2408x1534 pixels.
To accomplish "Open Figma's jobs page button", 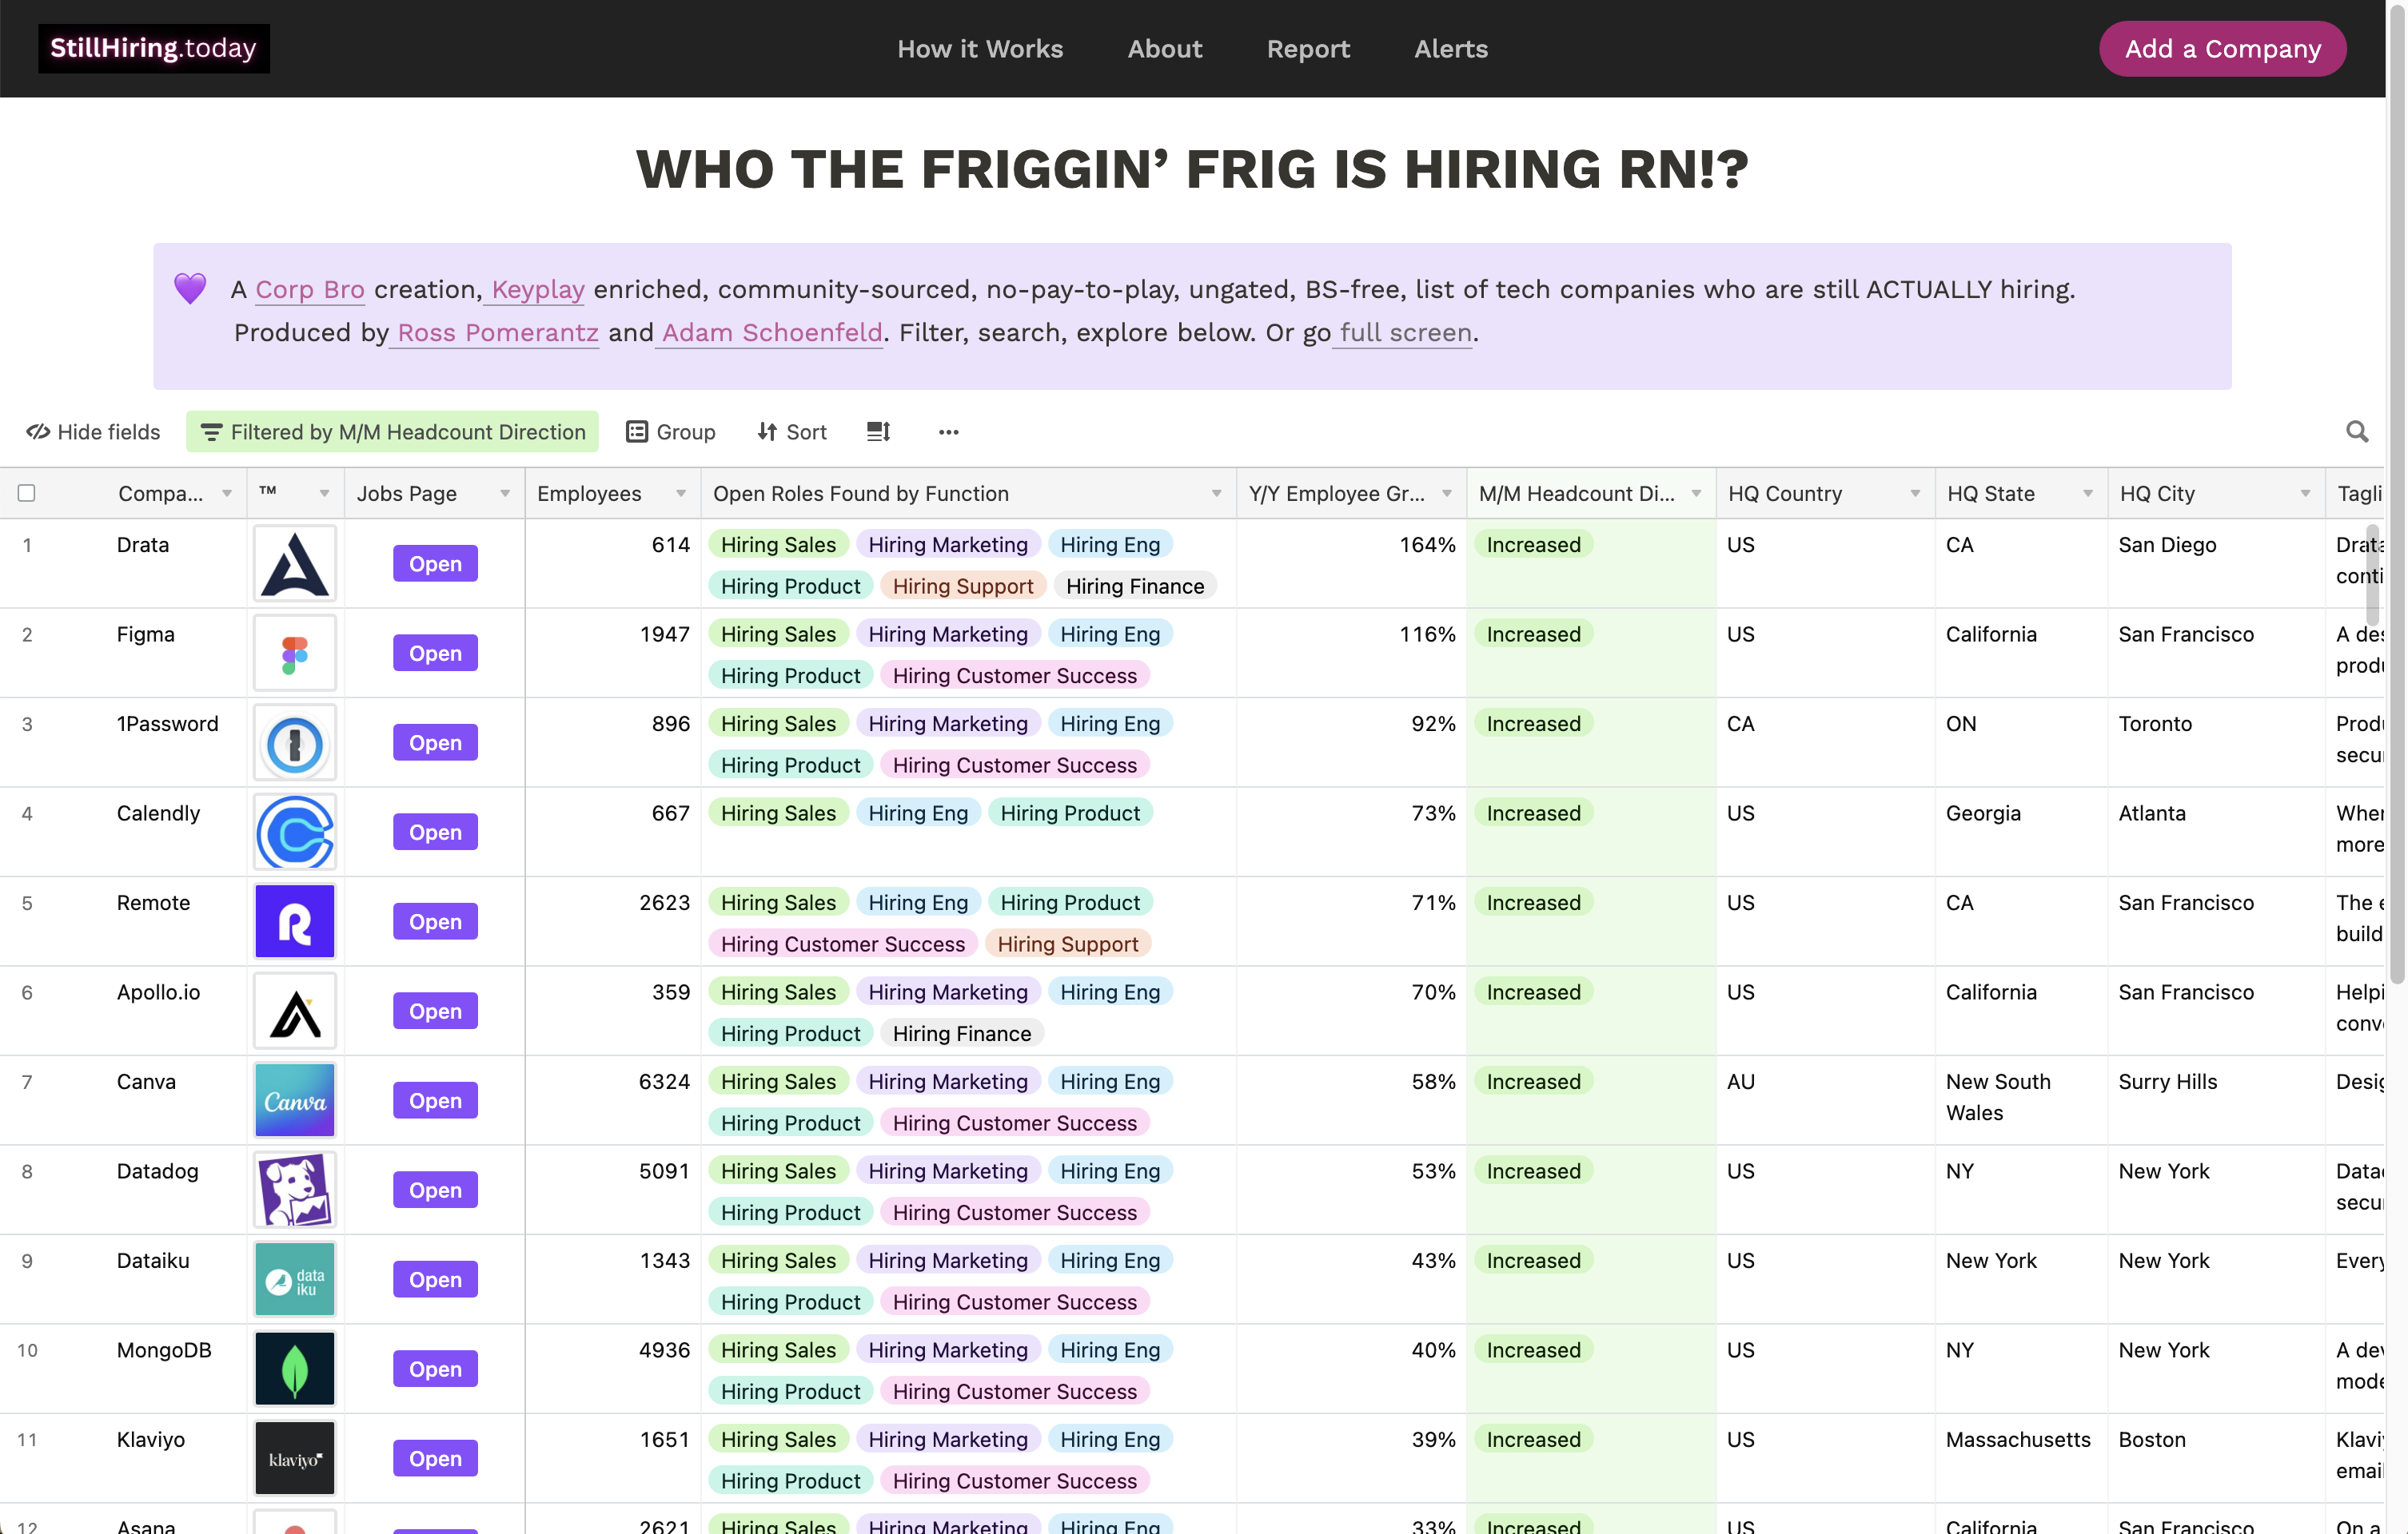I will (x=435, y=654).
